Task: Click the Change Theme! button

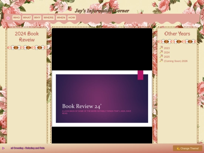Action: coord(188,148)
